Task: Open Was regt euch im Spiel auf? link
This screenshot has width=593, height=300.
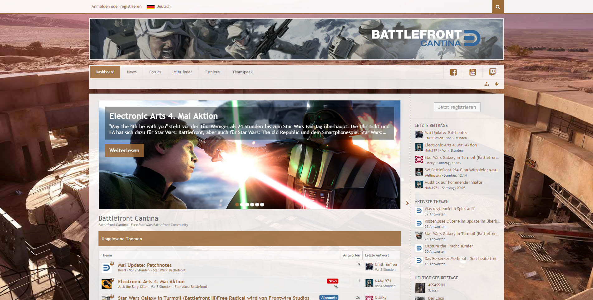Action: pos(450,209)
